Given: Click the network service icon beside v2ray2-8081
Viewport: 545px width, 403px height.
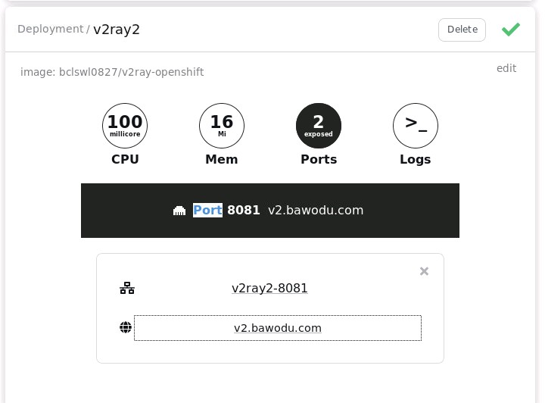Looking at the screenshot, I should point(127,288).
